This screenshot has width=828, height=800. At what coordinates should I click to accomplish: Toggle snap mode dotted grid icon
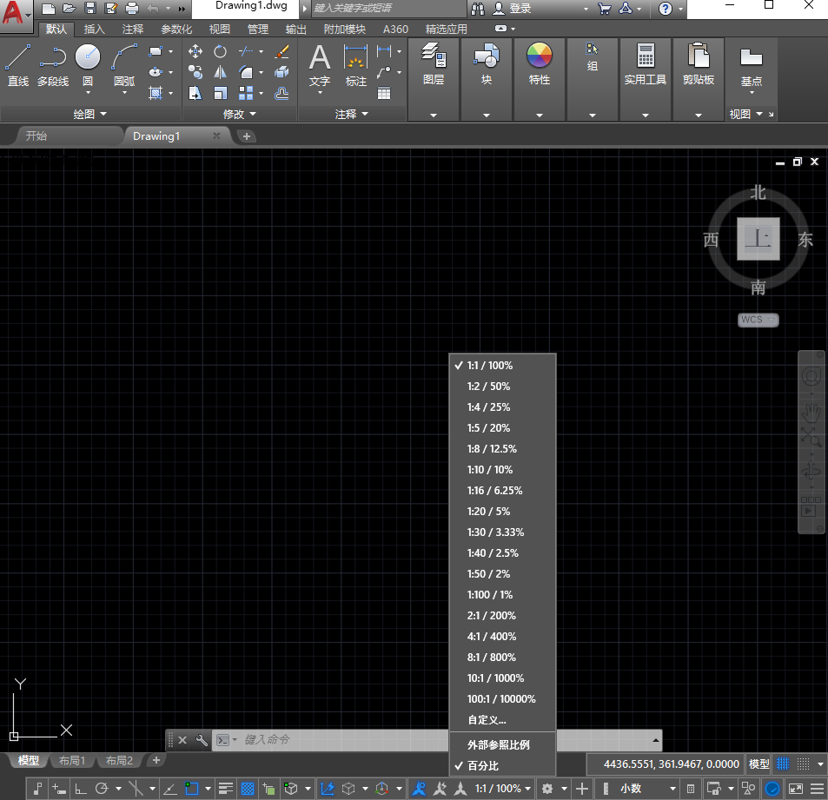(x=803, y=764)
